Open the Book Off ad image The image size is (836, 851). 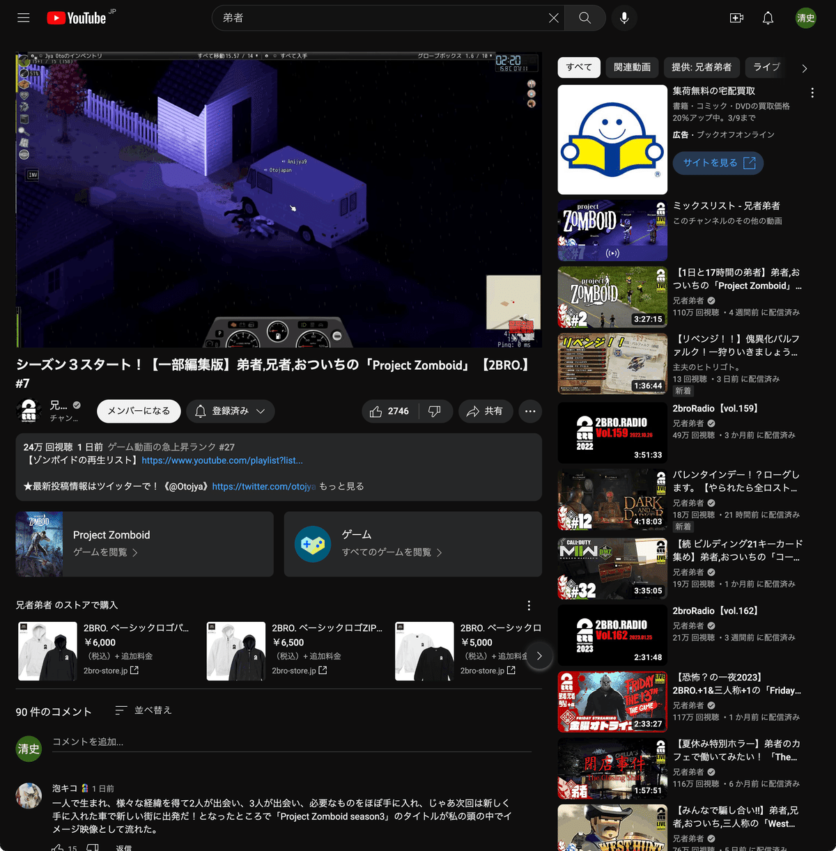tap(612, 140)
